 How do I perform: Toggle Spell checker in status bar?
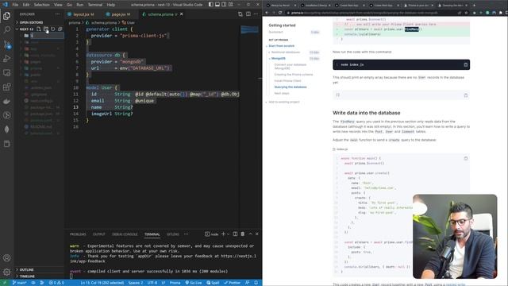pyautogui.click(x=214, y=283)
